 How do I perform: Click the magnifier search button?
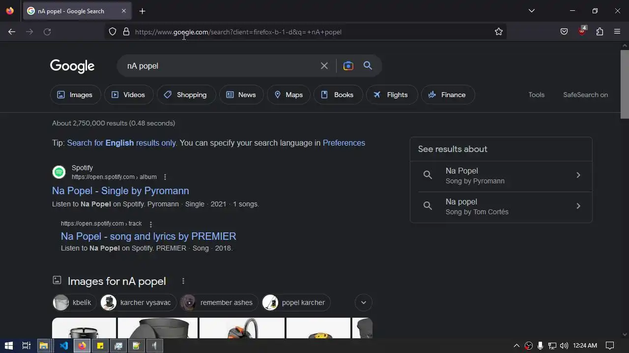(368, 66)
